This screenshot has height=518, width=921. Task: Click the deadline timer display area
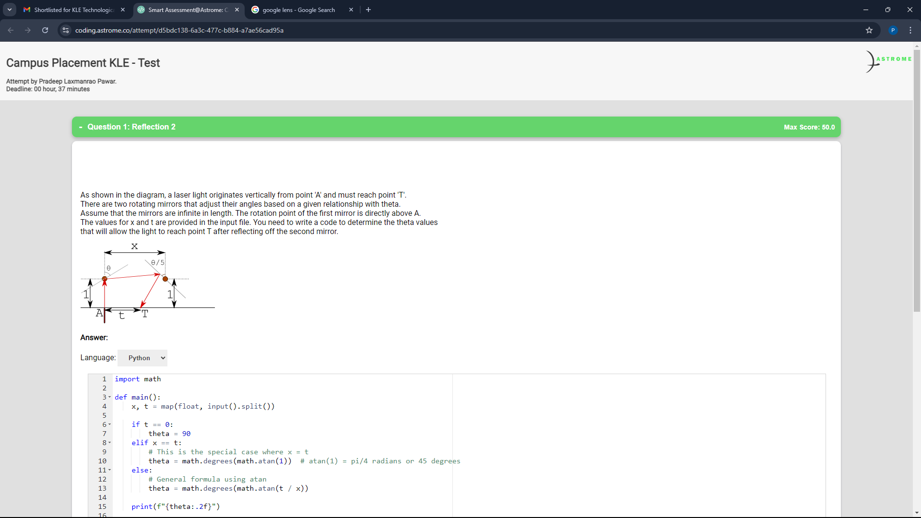click(47, 89)
